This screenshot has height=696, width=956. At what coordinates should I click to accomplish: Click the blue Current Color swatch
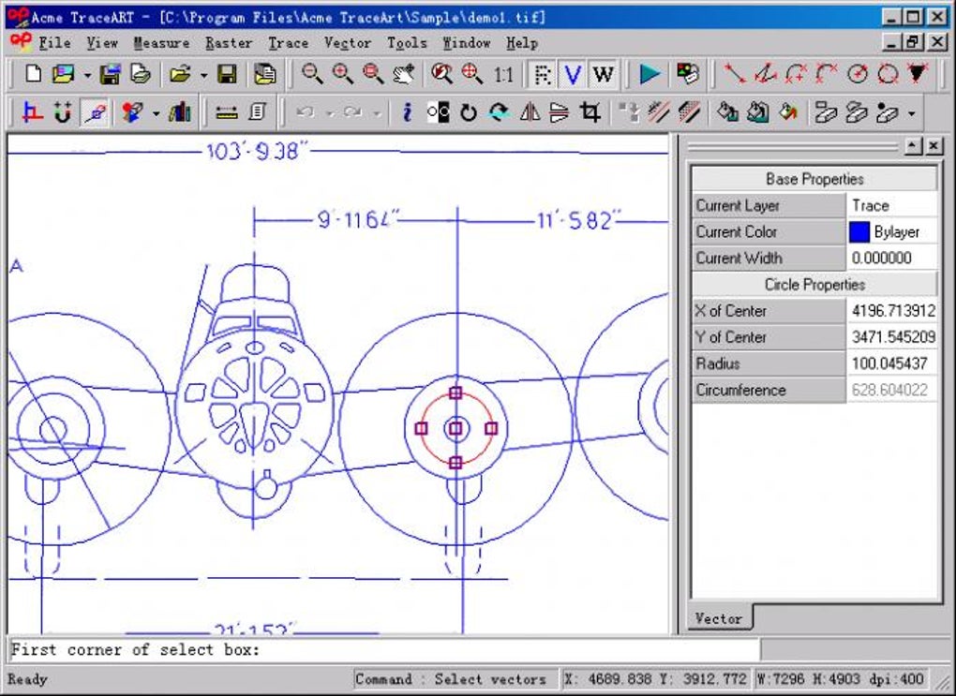[x=859, y=231]
